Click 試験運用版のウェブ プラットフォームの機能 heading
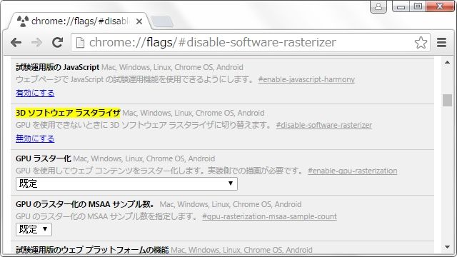 click(92, 250)
